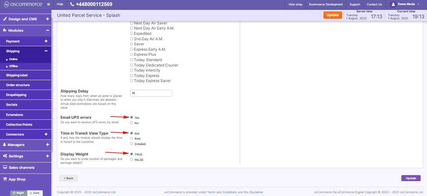
Task: Set Display Weight to FALSE
Action: tap(131, 160)
